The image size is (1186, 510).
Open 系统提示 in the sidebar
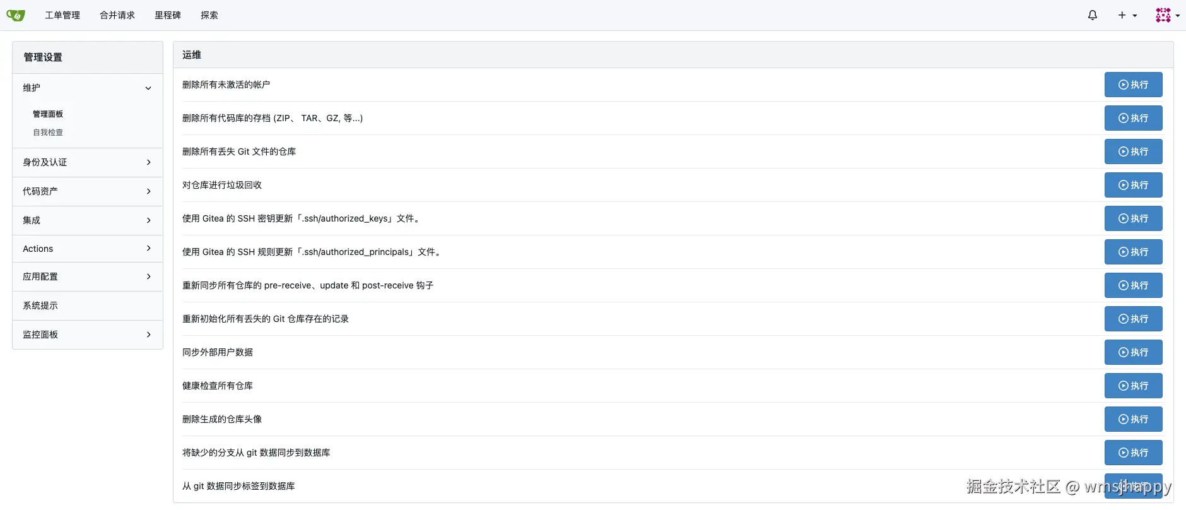point(40,305)
